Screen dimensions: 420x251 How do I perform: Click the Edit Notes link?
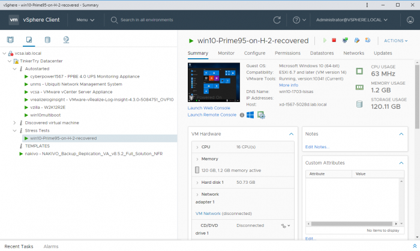point(317,147)
